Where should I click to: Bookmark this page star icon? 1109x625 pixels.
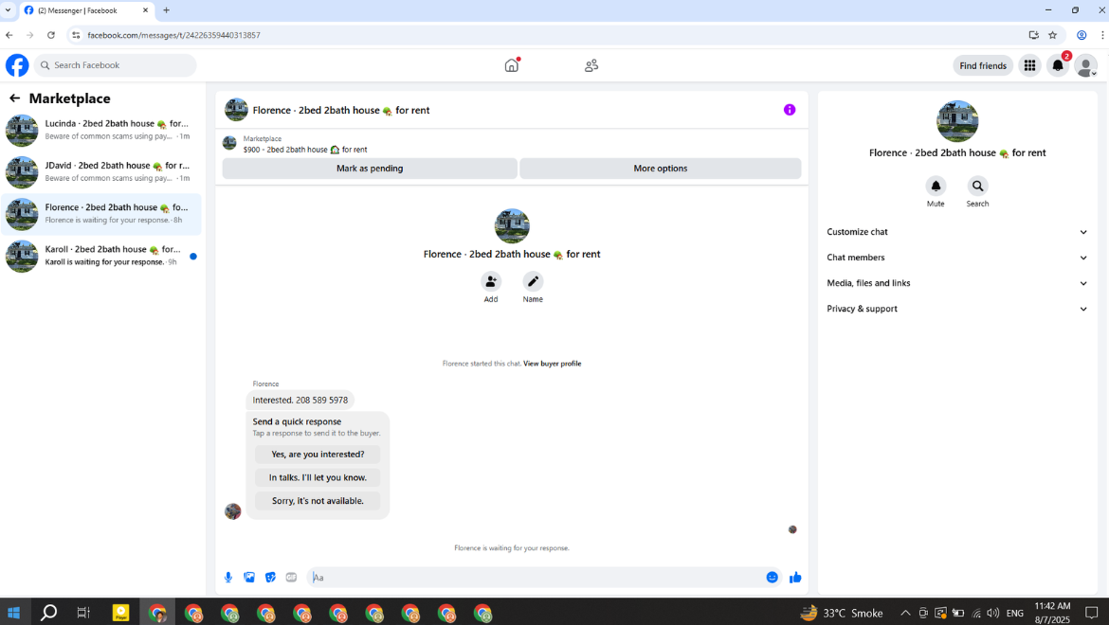coord(1052,35)
